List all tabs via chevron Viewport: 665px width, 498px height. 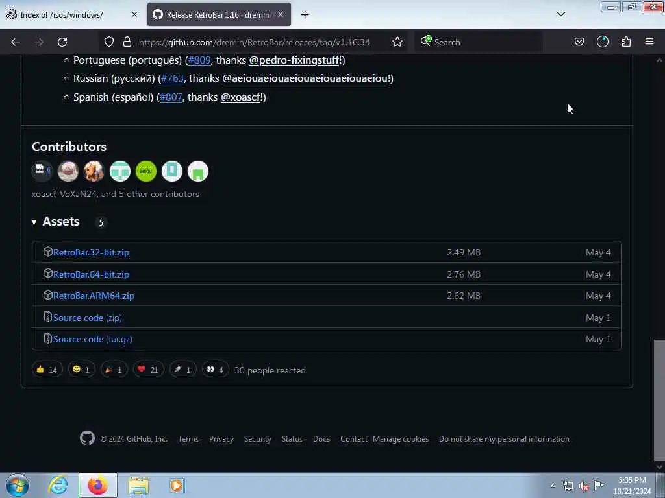pos(561,14)
